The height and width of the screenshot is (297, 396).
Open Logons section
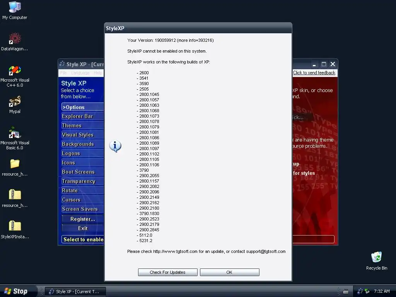point(83,153)
